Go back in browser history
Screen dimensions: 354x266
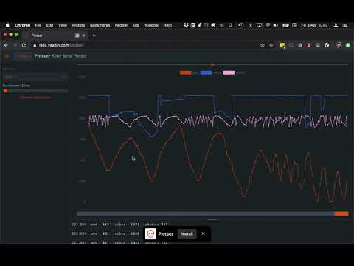[6, 45]
